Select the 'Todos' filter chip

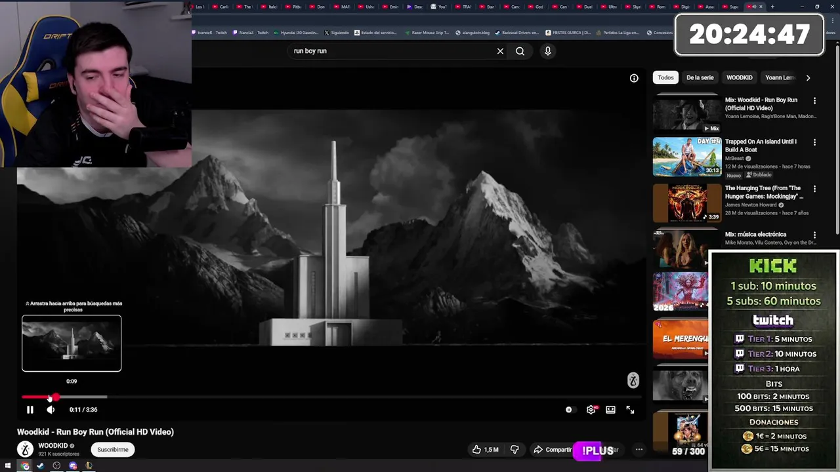pyautogui.click(x=665, y=77)
